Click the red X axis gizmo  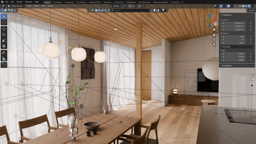pyautogui.click(x=214, y=21)
